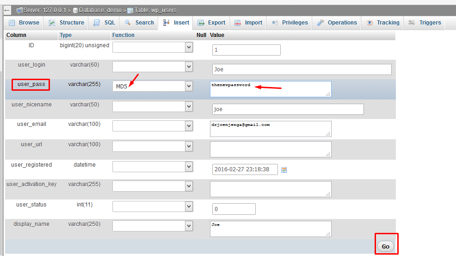Click the SQL tab icon
456x256 pixels.
click(97, 23)
